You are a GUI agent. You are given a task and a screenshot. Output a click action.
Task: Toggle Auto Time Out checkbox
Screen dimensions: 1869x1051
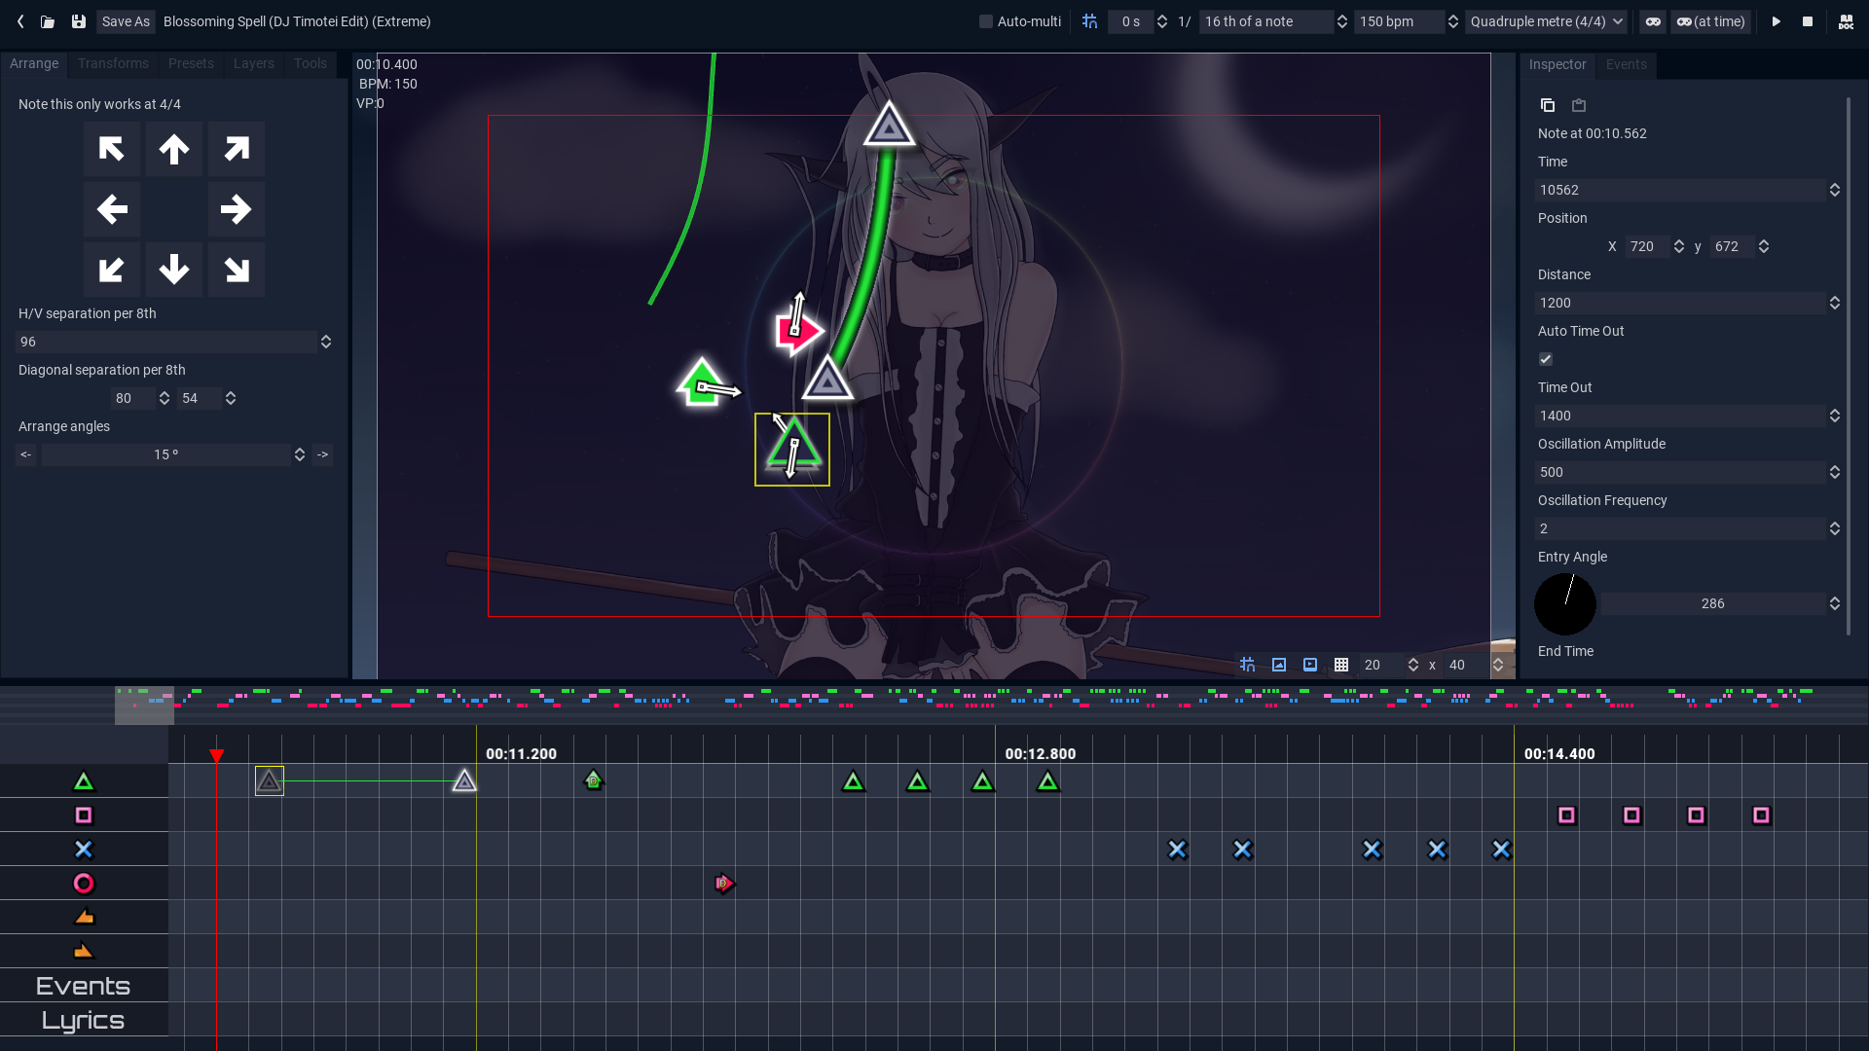click(x=1546, y=359)
